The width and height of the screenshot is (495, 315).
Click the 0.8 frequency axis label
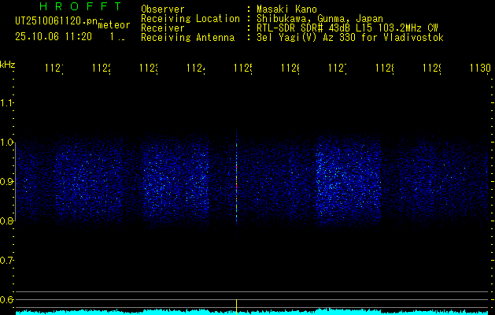click(6, 221)
